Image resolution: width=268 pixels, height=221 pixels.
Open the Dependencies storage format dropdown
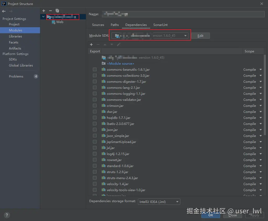pyautogui.click(x=159, y=202)
